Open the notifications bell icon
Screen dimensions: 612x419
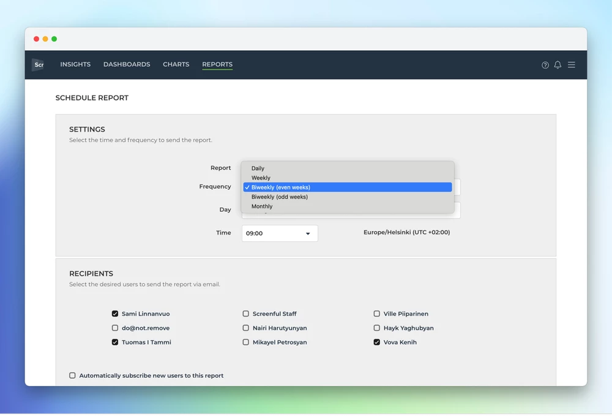tap(558, 65)
